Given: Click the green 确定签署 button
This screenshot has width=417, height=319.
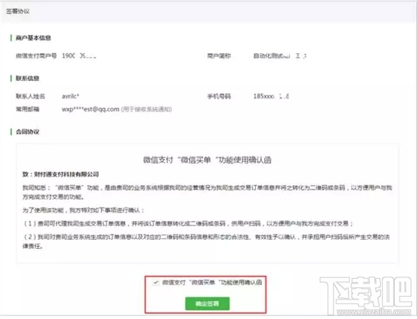Looking at the screenshot, I should (x=207, y=304).
